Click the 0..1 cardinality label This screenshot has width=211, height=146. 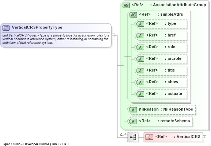pos(123,135)
